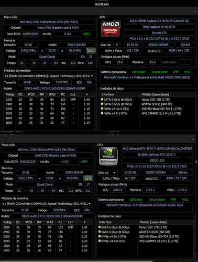Click green status dot beside ADATA SU630, NVIDIA window

(x=100, y=232)
